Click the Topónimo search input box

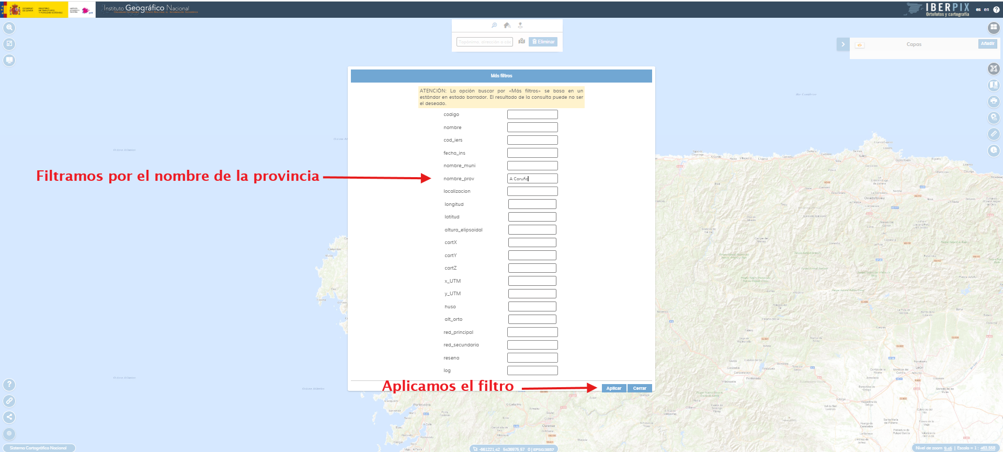484,42
